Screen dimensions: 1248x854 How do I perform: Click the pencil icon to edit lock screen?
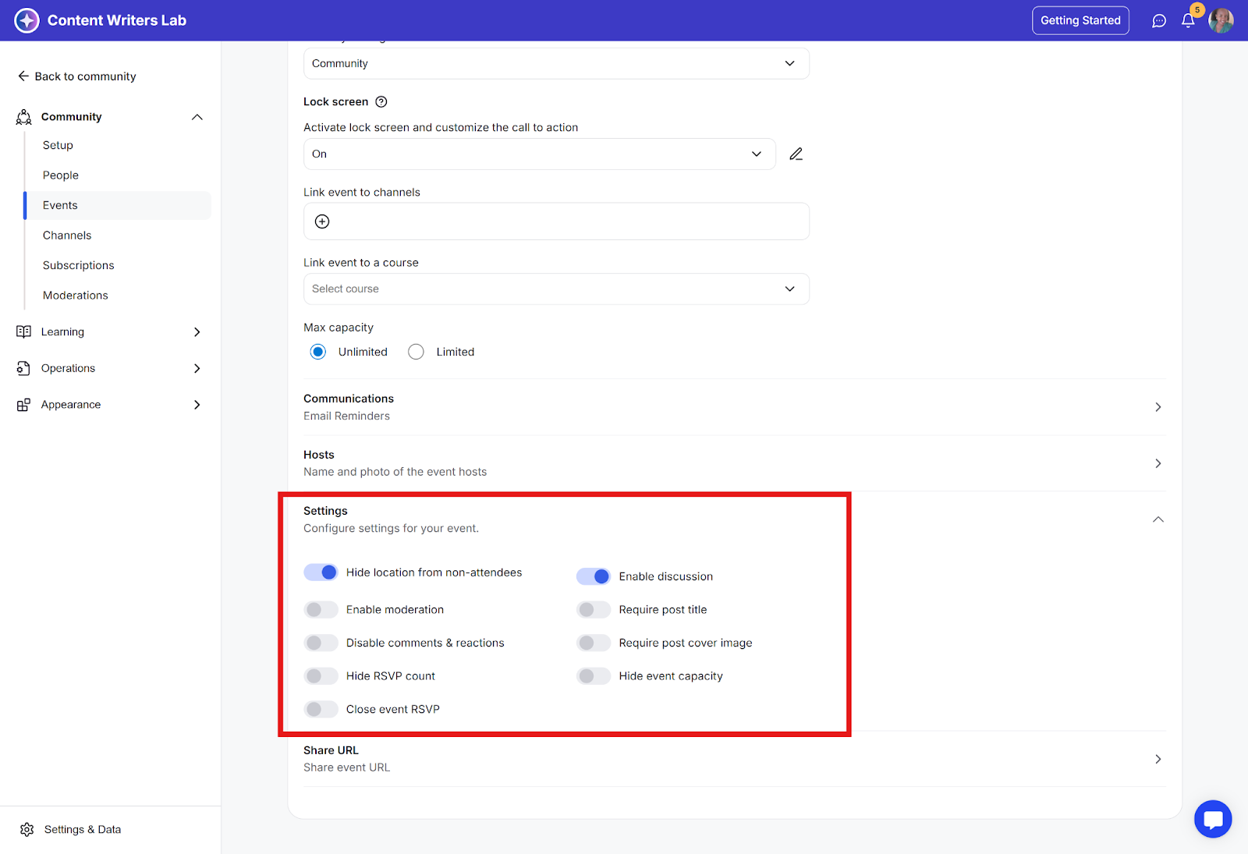click(x=796, y=154)
